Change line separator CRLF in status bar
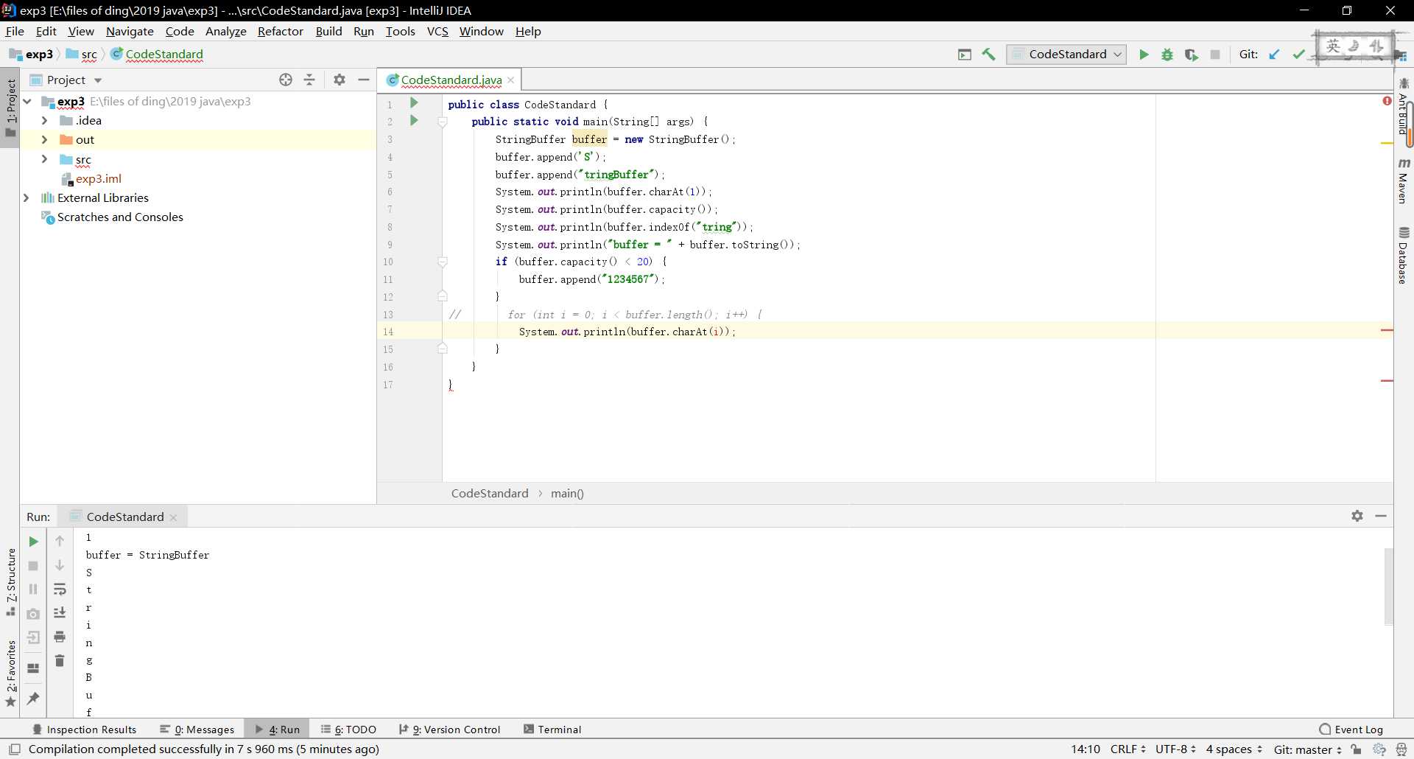 point(1128,749)
